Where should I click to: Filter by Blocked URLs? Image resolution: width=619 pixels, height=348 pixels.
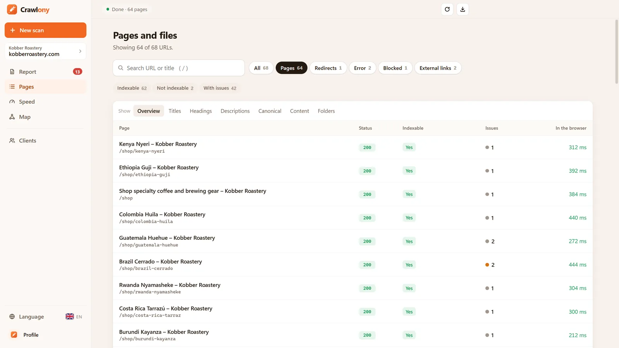point(395,68)
